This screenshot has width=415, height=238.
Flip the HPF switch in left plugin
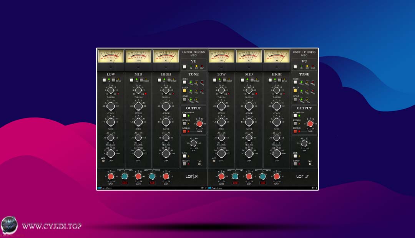pos(103,161)
